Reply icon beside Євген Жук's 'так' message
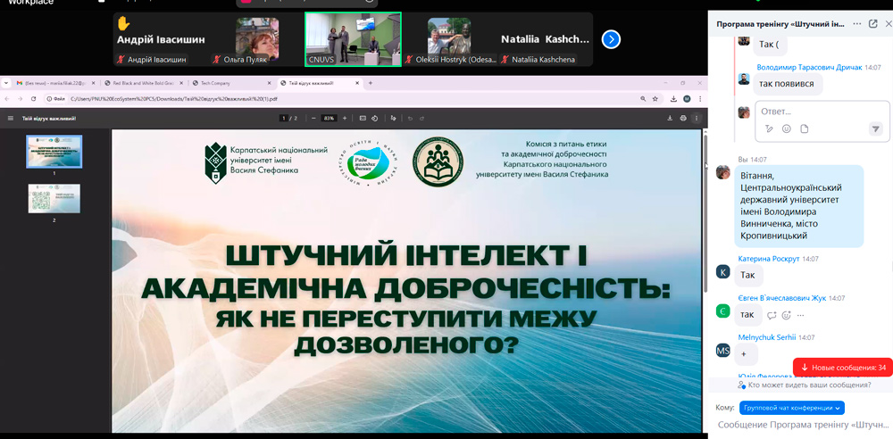 click(772, 315)
